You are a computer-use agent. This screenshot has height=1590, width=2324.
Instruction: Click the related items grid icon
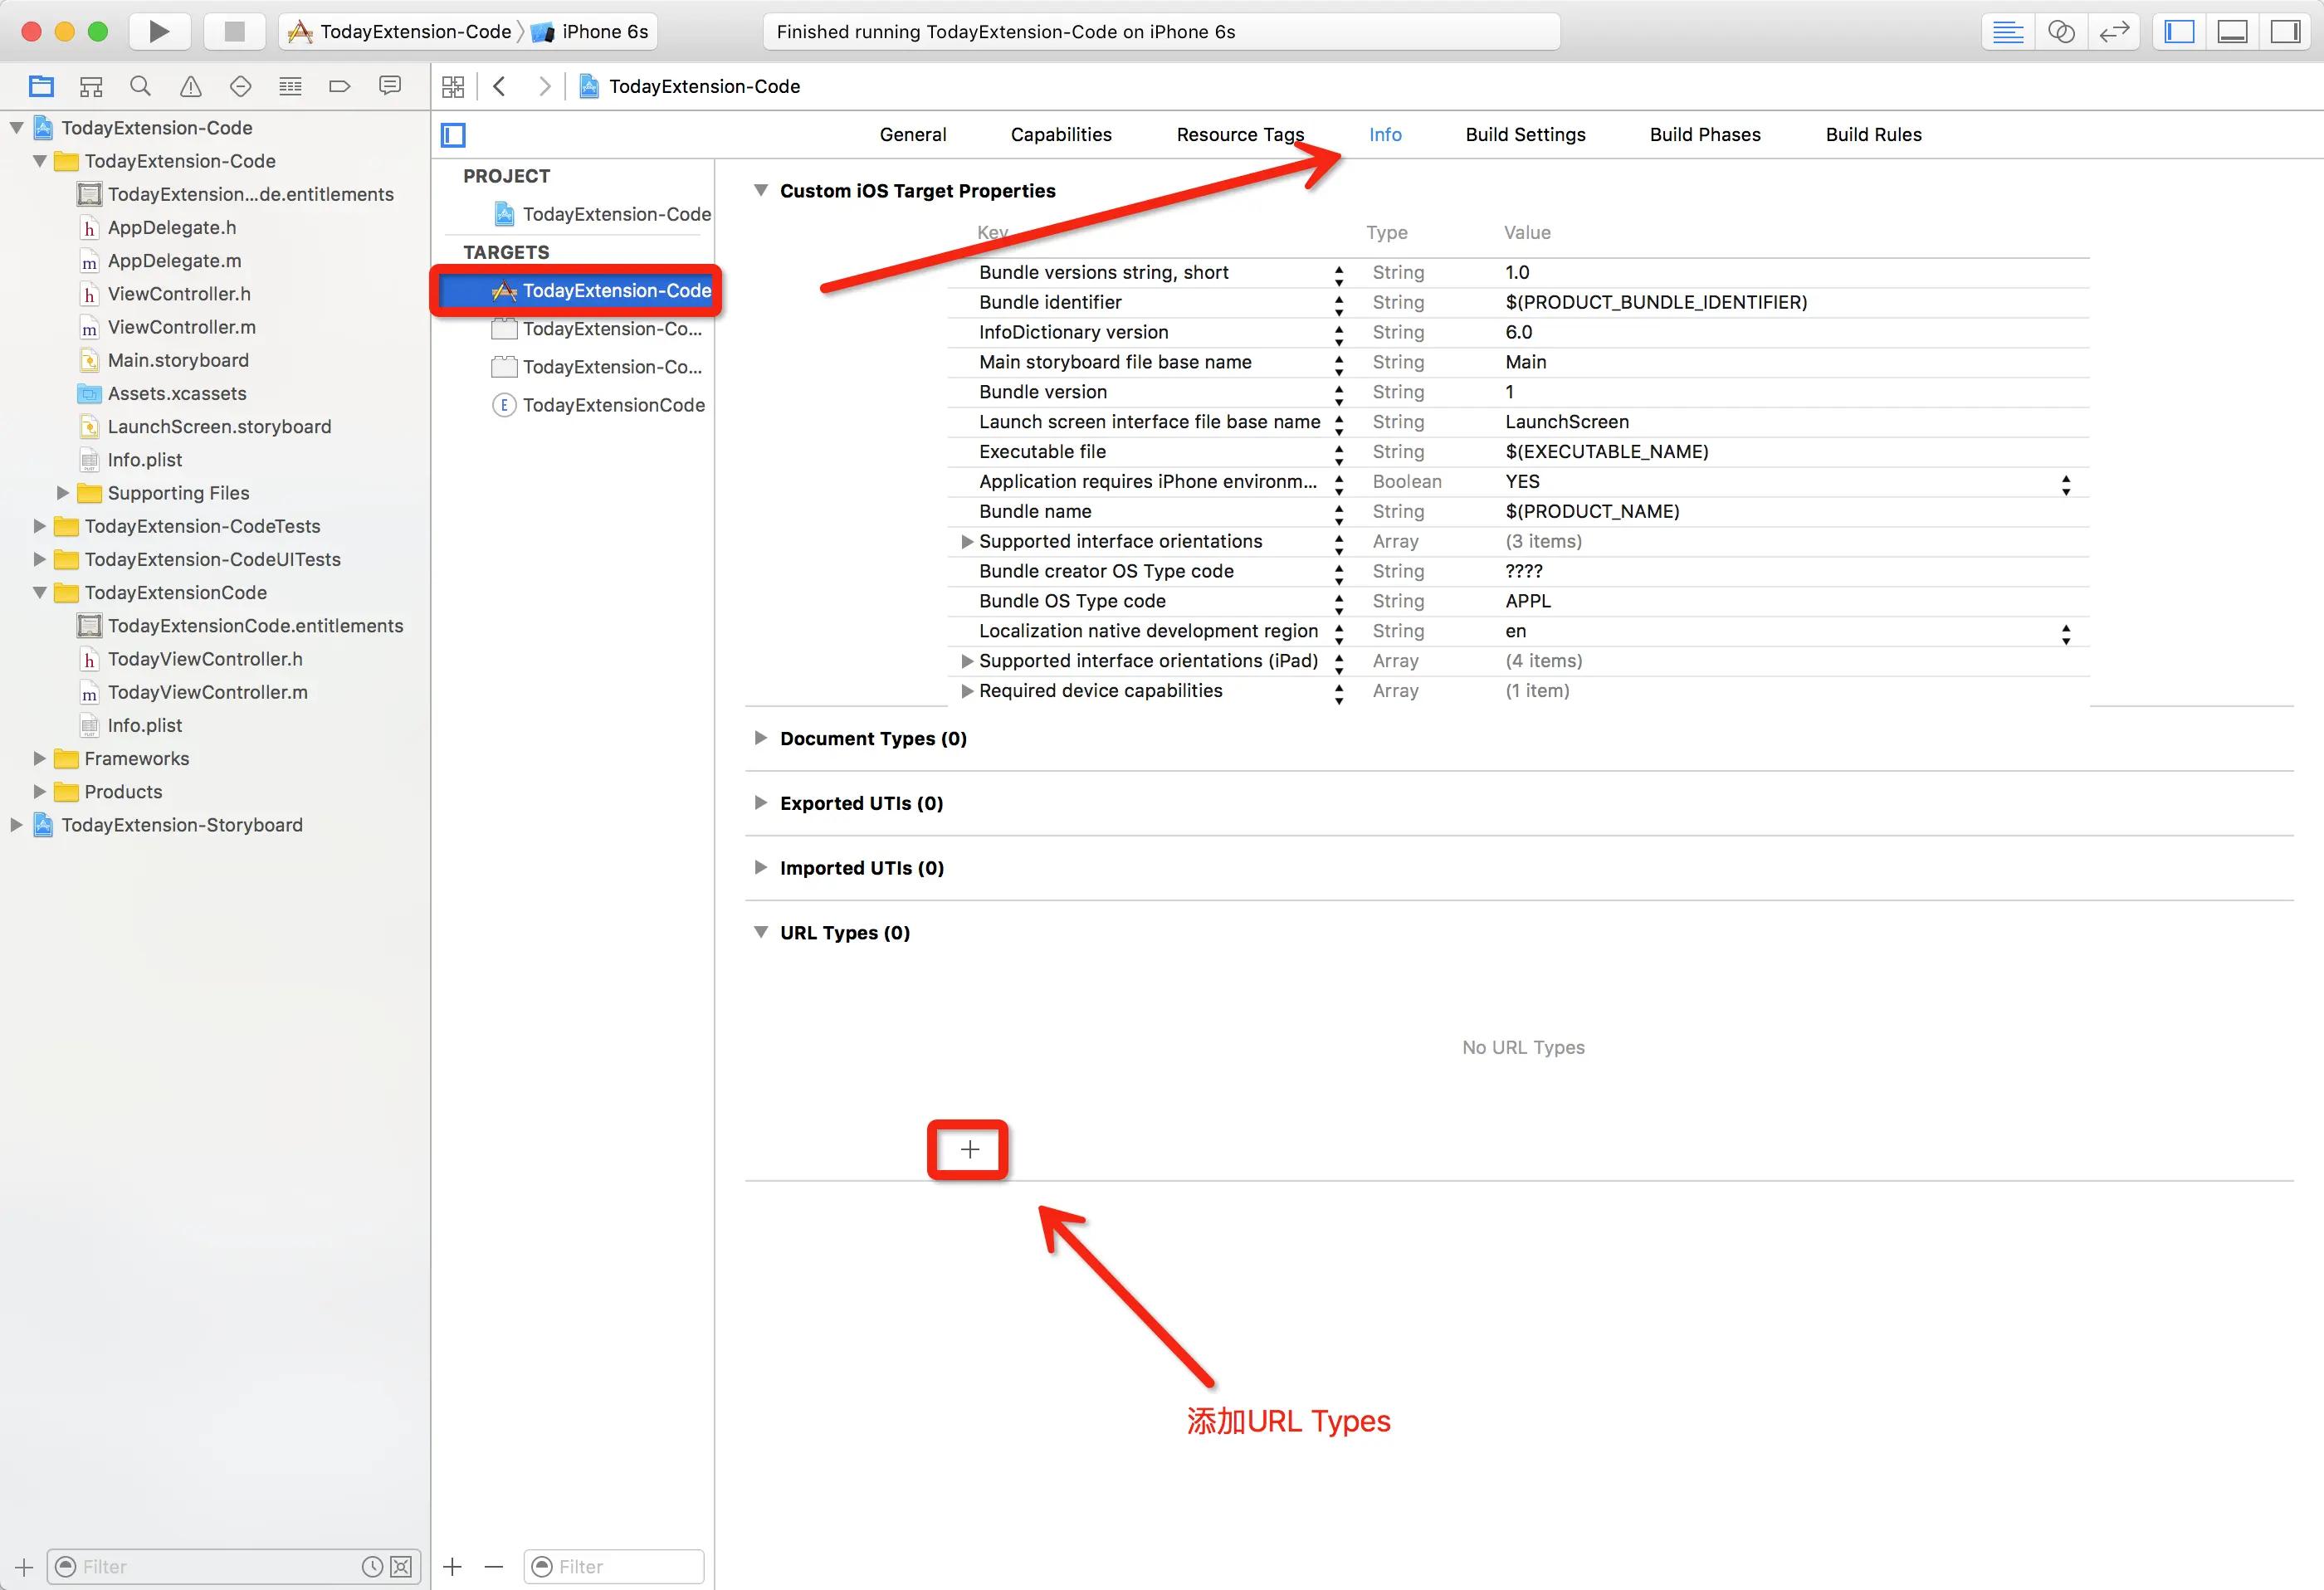[x=453, y=86]
